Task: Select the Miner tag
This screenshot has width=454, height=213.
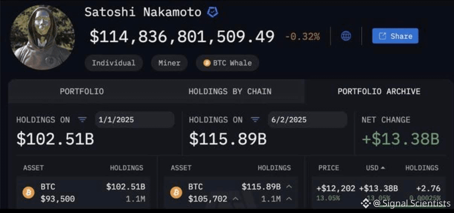Action: tap(169, 63)
